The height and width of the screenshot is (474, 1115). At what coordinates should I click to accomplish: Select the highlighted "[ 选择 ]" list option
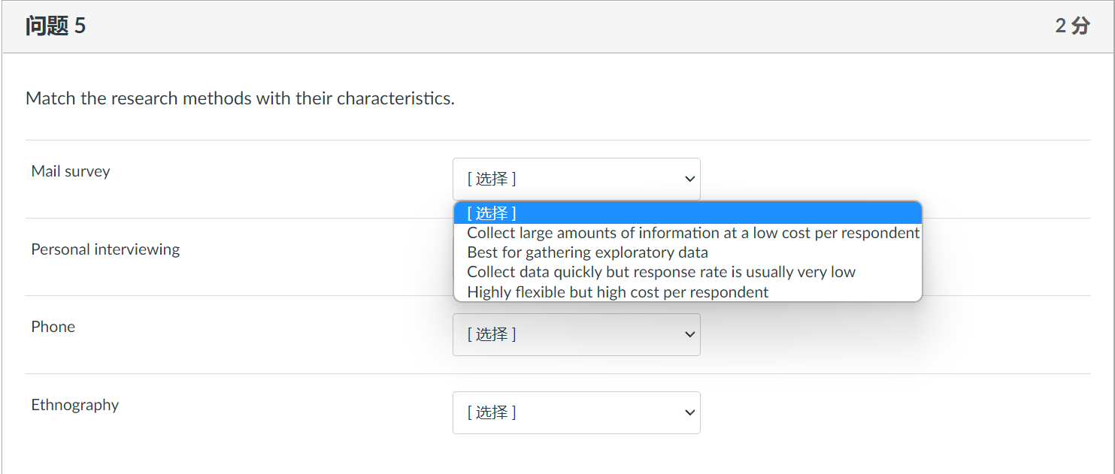point(687,213)
